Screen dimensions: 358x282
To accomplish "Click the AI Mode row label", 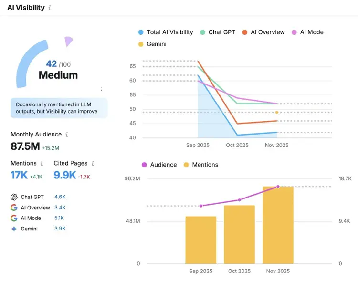I will pos(31,218).
